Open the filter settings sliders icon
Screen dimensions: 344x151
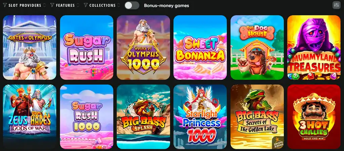[336, 5]
